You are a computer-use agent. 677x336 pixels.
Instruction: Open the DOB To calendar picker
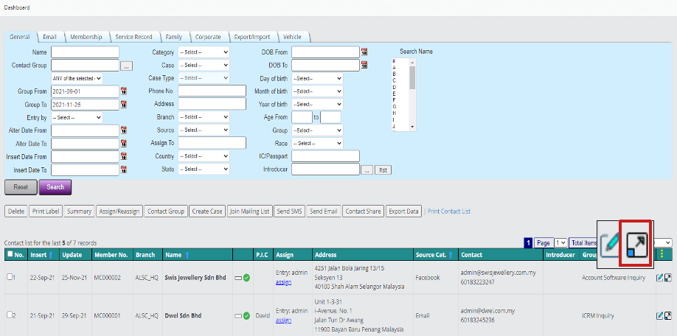coord(364,65)
